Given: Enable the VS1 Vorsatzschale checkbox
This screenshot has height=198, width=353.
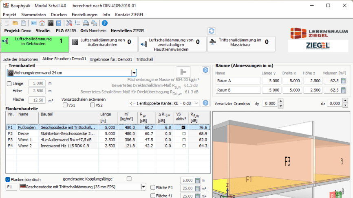Looking at the screenshot, I should pyautogui.click(x=65, y=105).
